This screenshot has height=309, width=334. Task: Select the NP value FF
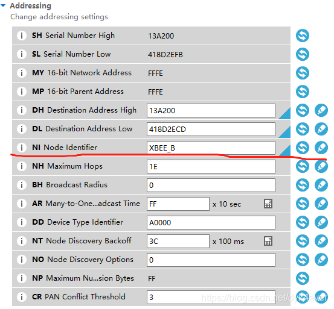coord(152,279)
